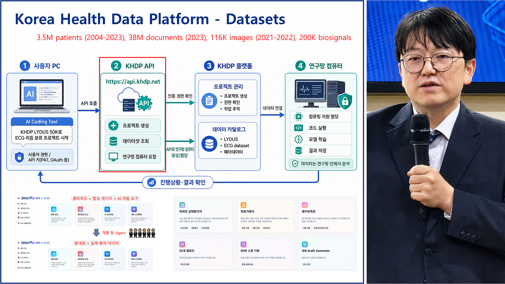
Task: Open the IRB Draft Generator card
Action: [326, 253]
